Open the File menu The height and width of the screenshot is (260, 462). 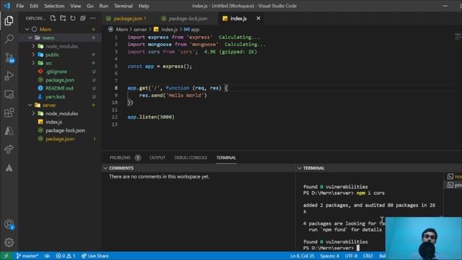pos(20,6)
